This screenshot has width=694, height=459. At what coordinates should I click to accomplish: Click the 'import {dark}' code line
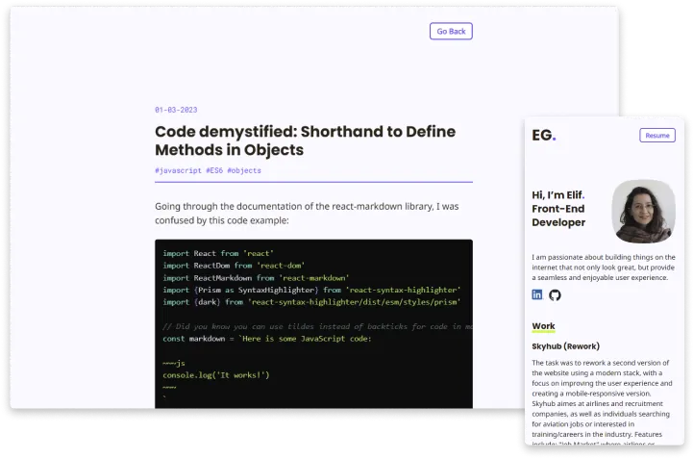[x=311, y=302]
